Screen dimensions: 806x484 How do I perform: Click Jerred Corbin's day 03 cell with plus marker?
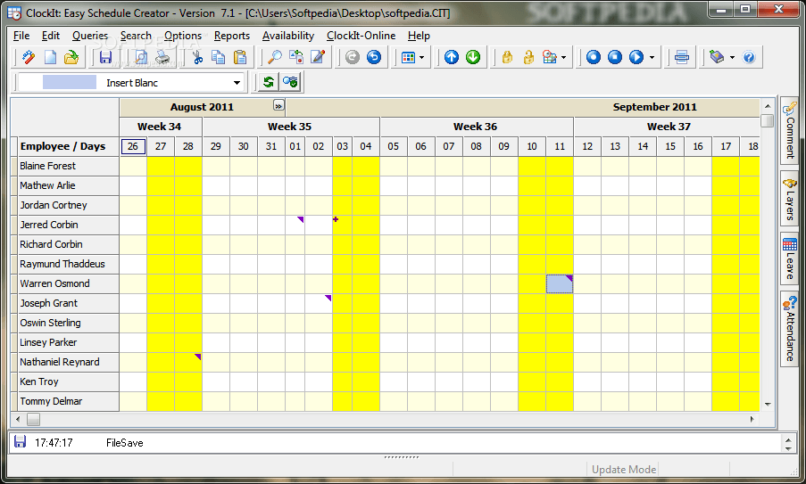tap(342, 225)
